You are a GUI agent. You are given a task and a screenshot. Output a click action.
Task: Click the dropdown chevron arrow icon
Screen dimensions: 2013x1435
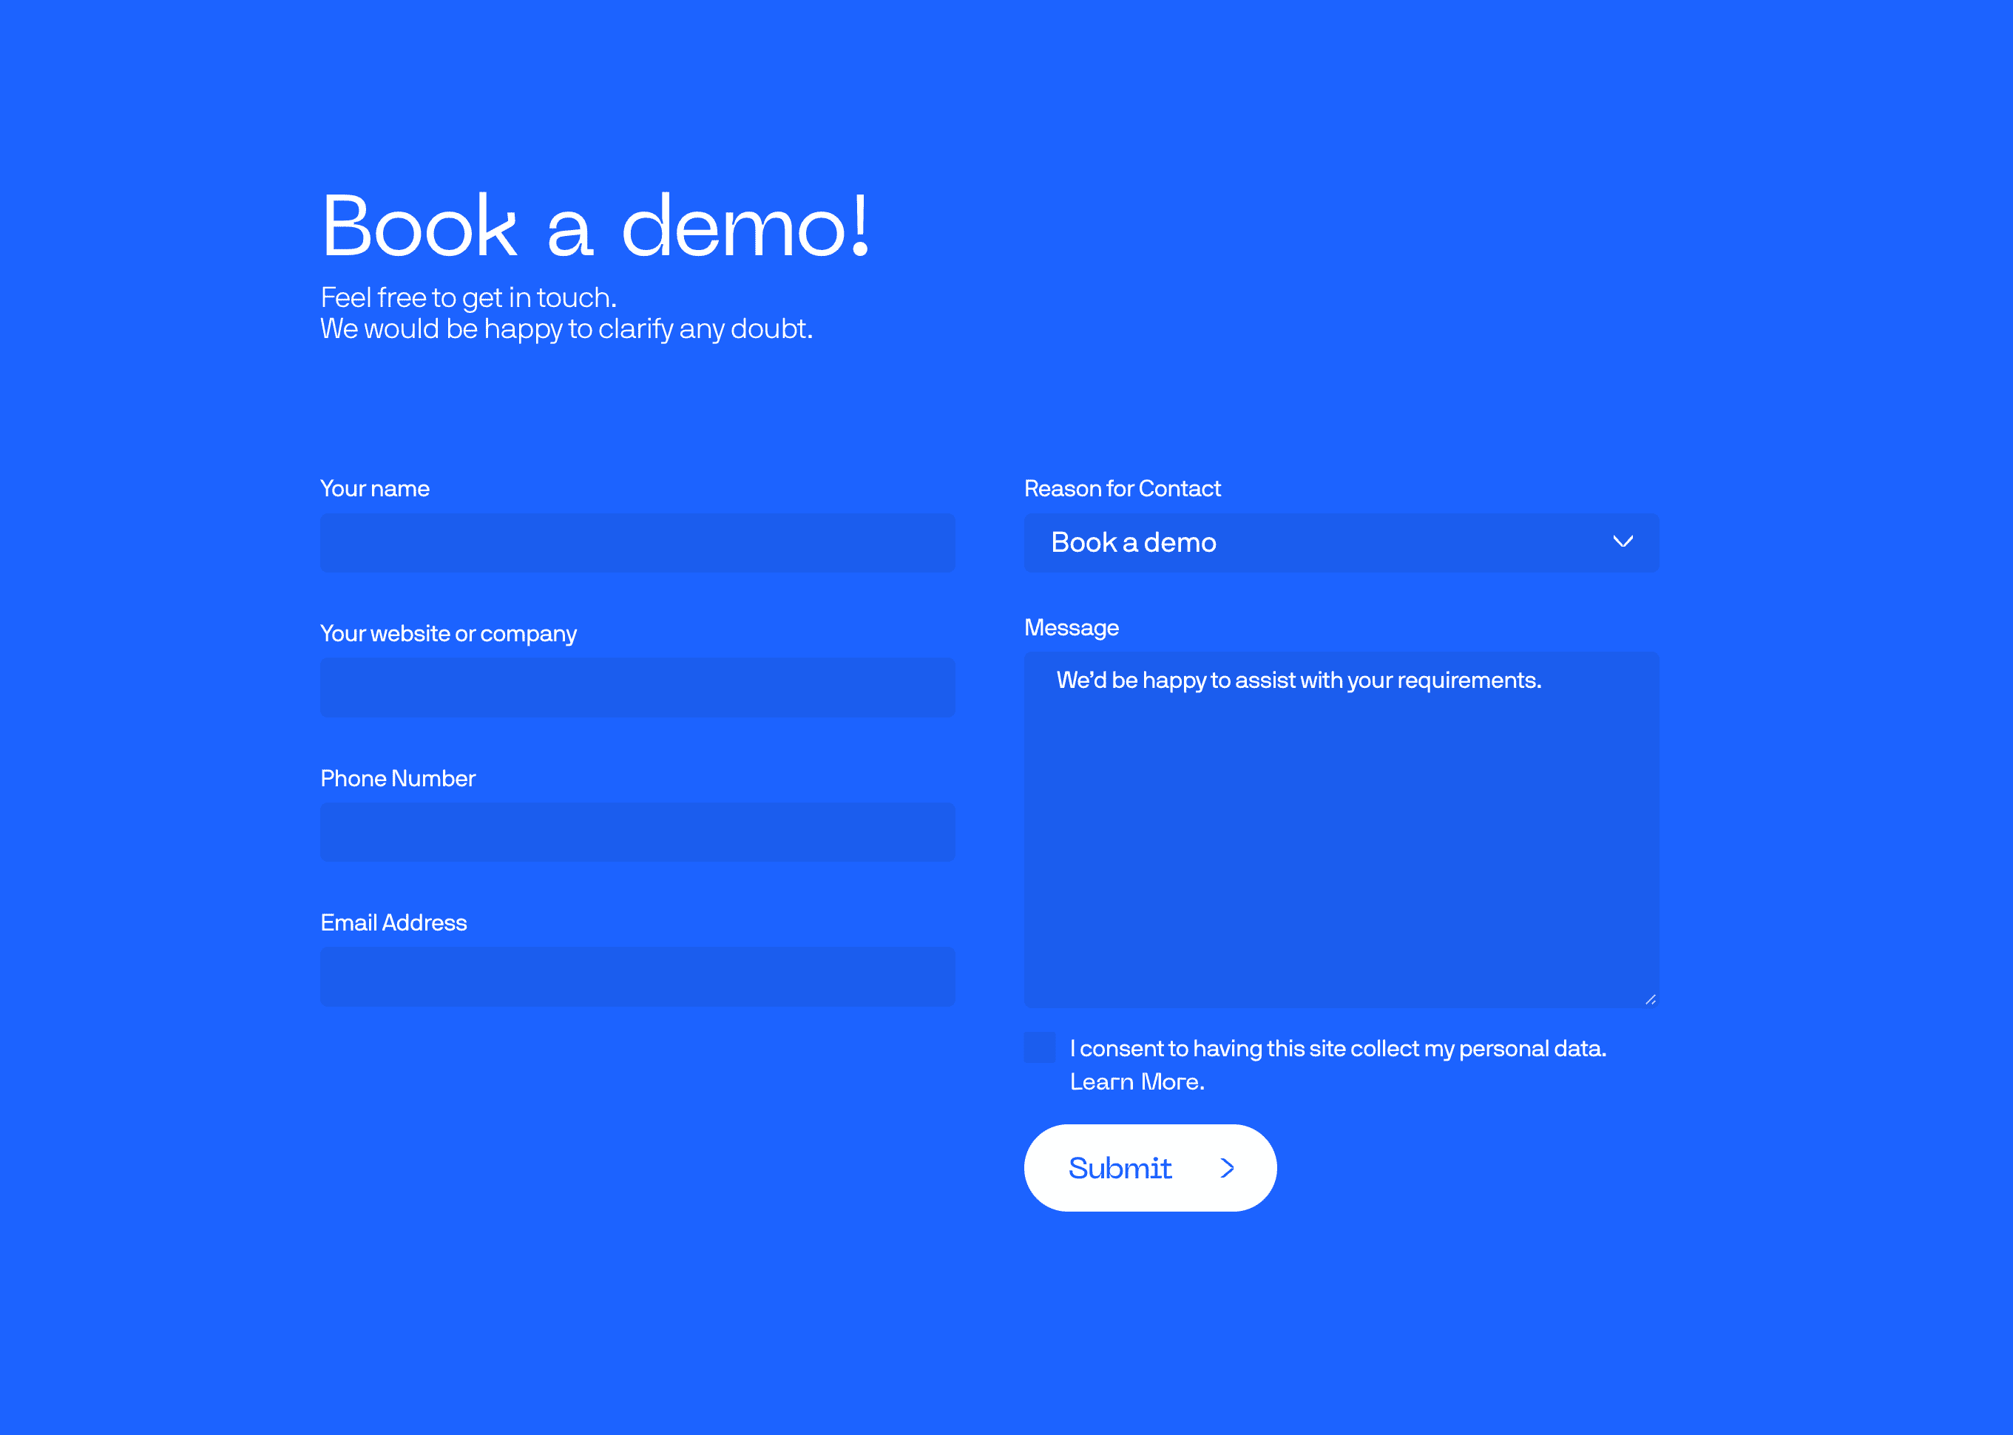1623,541
